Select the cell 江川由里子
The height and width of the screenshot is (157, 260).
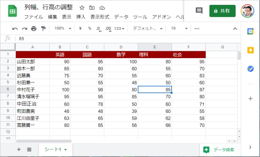33,118
